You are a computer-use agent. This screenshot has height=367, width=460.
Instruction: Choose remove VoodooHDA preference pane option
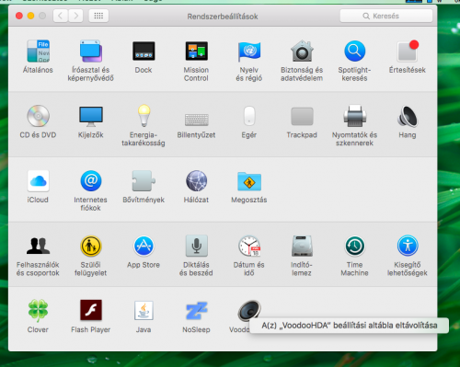click(x=350, y=326)
